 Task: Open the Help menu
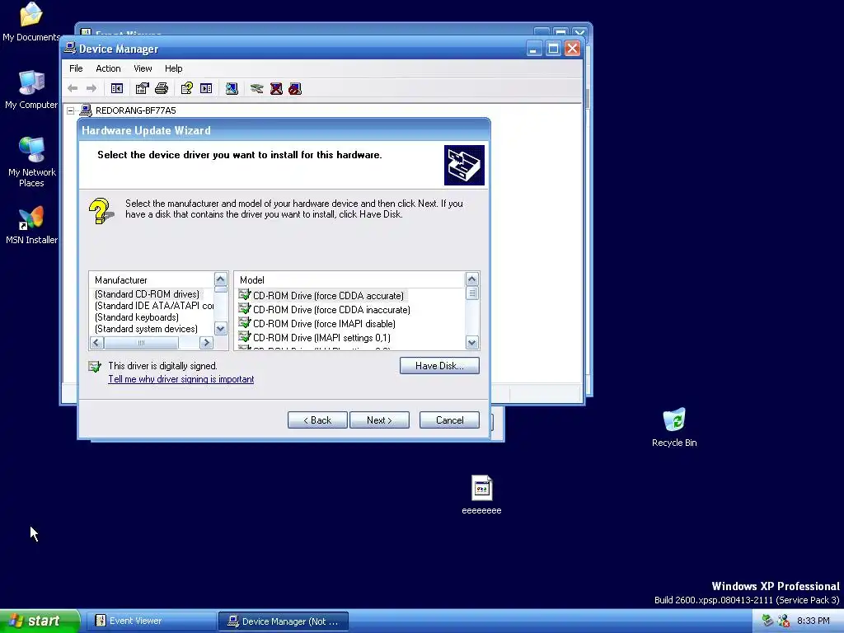(x=173, y=68)
